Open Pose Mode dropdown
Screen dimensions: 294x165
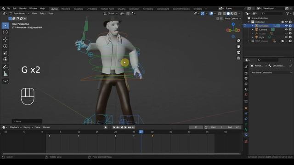pos(19,13)
